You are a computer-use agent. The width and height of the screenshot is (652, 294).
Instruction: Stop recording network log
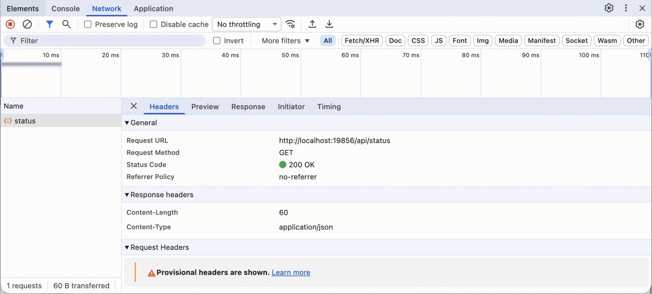11,24
